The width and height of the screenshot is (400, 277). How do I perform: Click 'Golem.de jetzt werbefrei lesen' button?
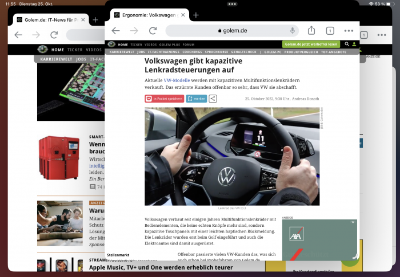click(311, 44)
